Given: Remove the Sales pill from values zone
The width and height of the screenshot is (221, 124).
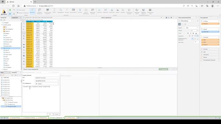Looking at the screenshot, I should [219, 40].
